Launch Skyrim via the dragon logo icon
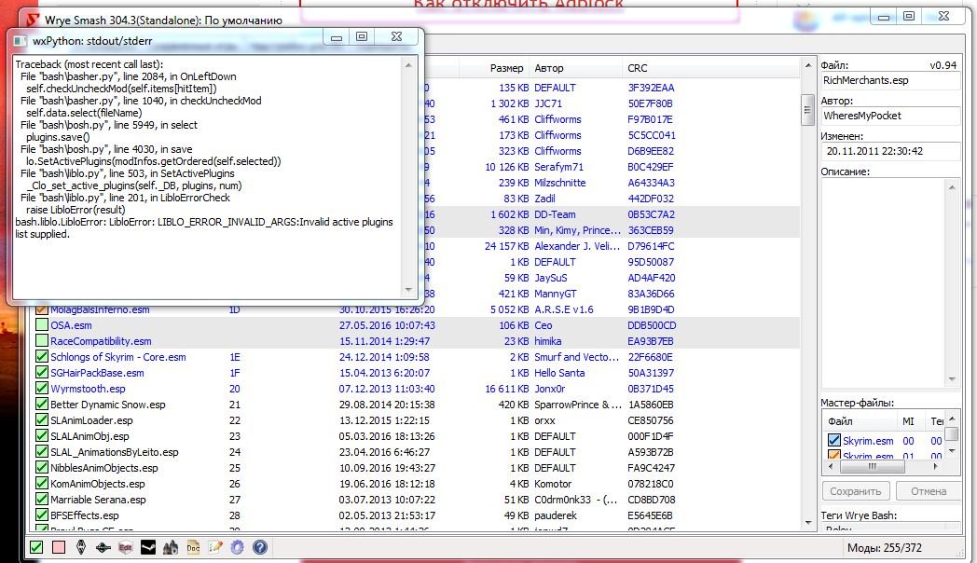 81,548
